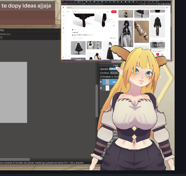Open the Combinar blend mode dropdown set to Normal
The height and width of the screenshot is (176, 186).
(114, 73)
